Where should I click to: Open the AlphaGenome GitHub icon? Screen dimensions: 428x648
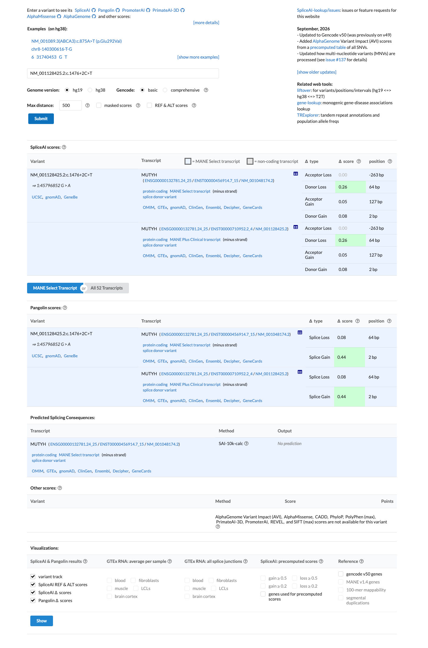pyautogui.click(x=94, y=16)
